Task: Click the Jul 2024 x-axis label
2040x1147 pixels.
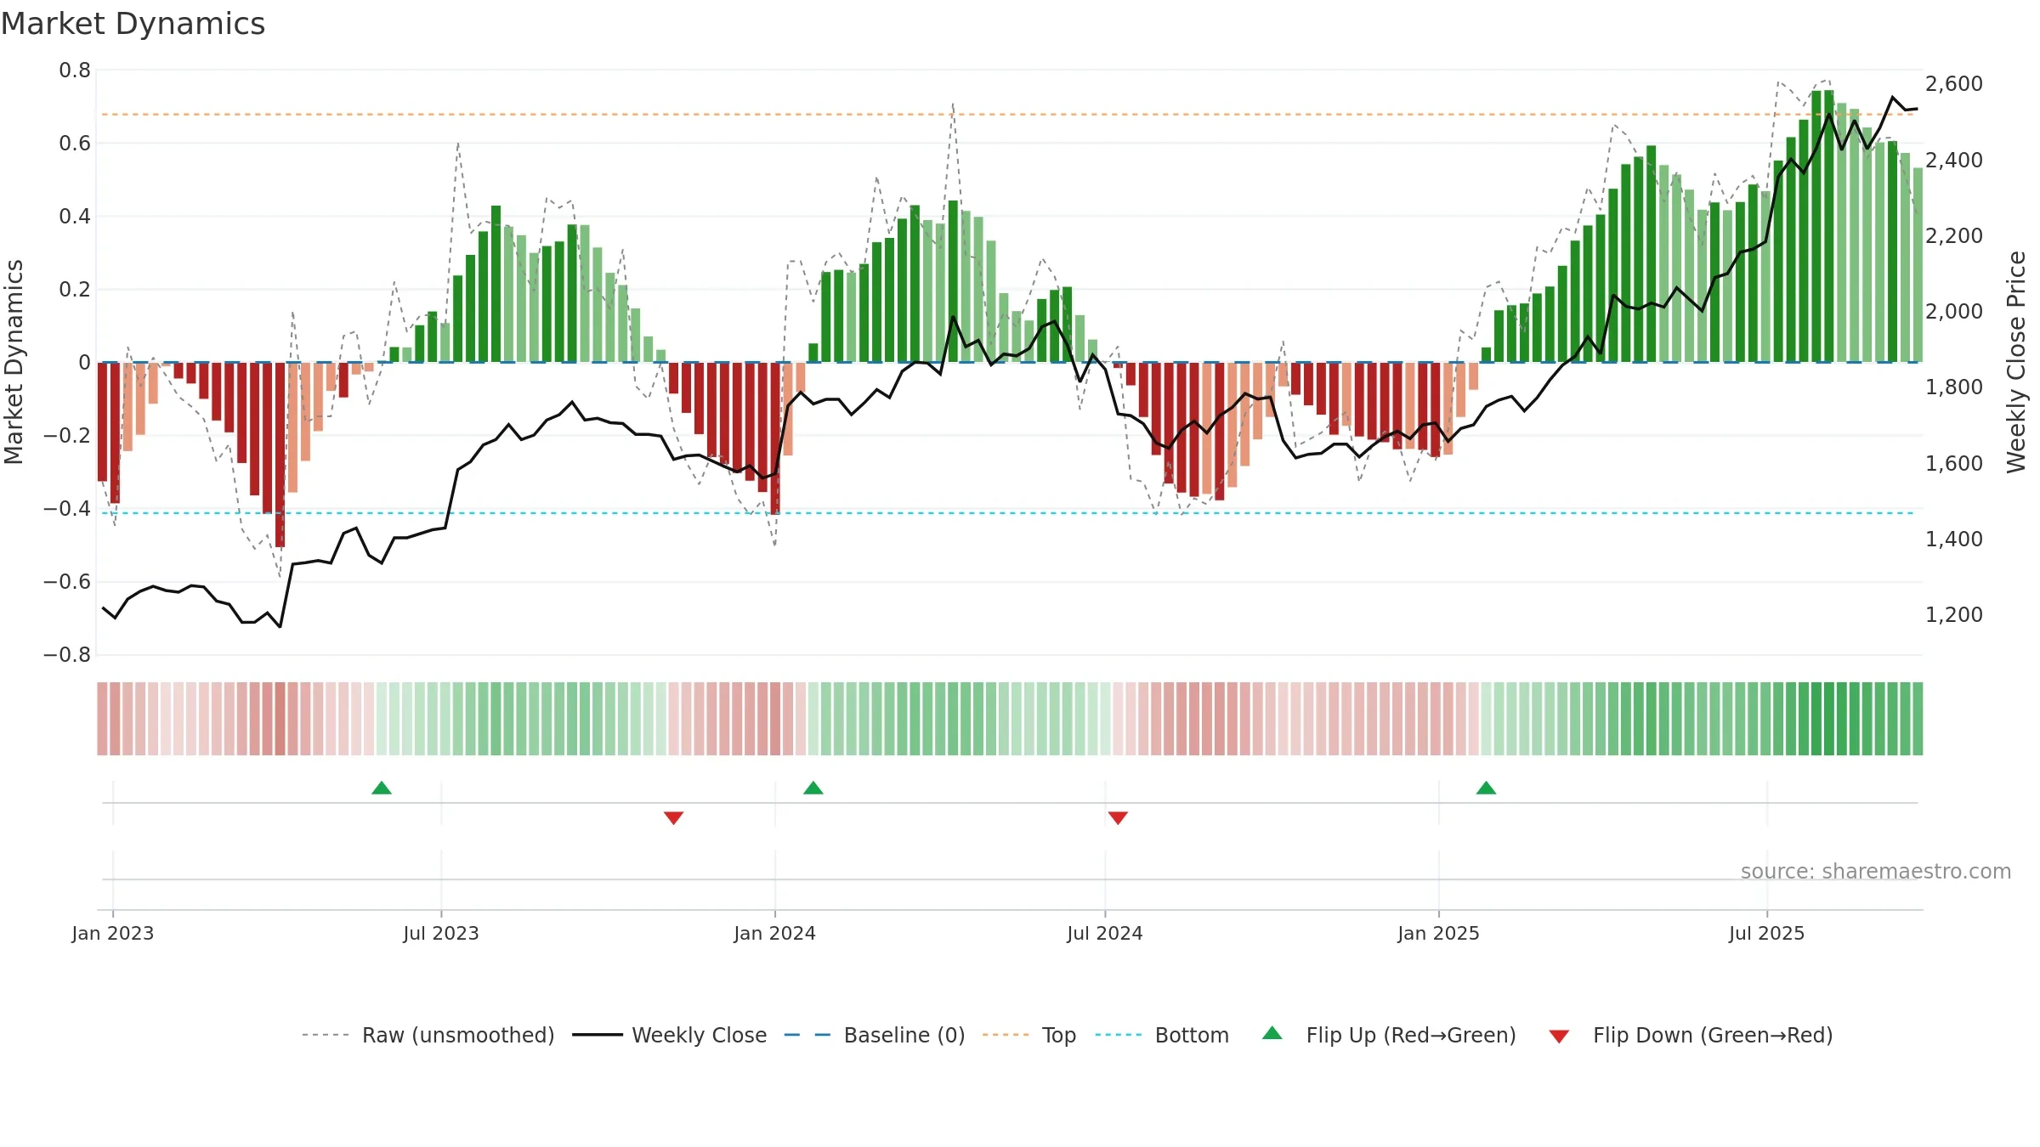Action: point(1105,933)
